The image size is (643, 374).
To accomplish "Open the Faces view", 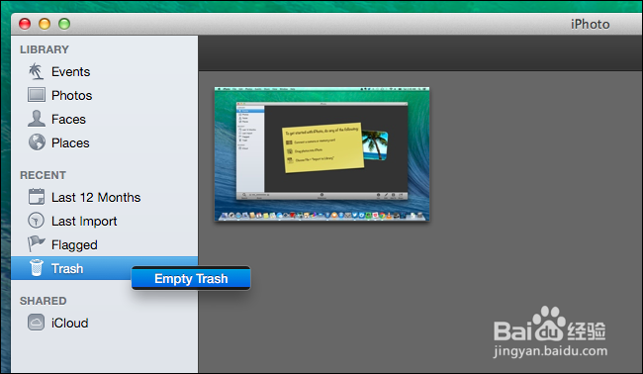I will coord(68,120).
